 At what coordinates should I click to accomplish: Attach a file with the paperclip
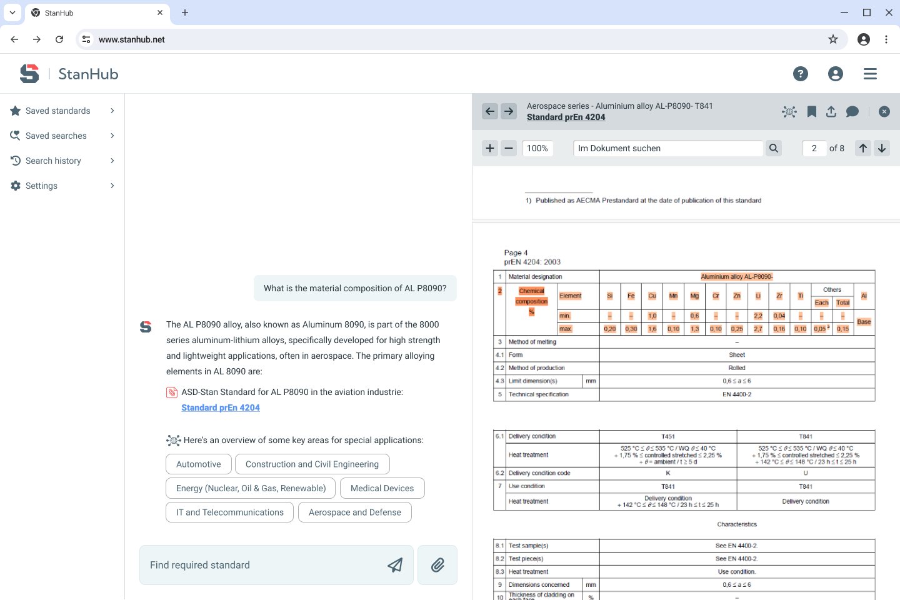point(437,565)
